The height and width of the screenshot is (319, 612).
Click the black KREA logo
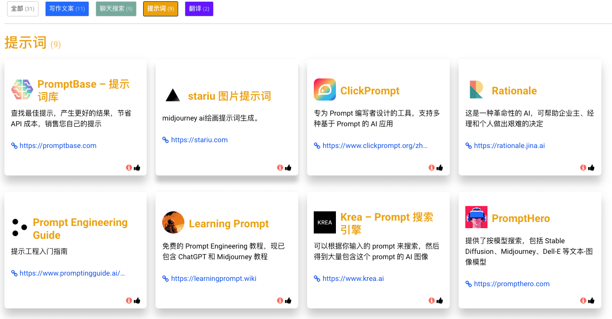pos(325,222)
